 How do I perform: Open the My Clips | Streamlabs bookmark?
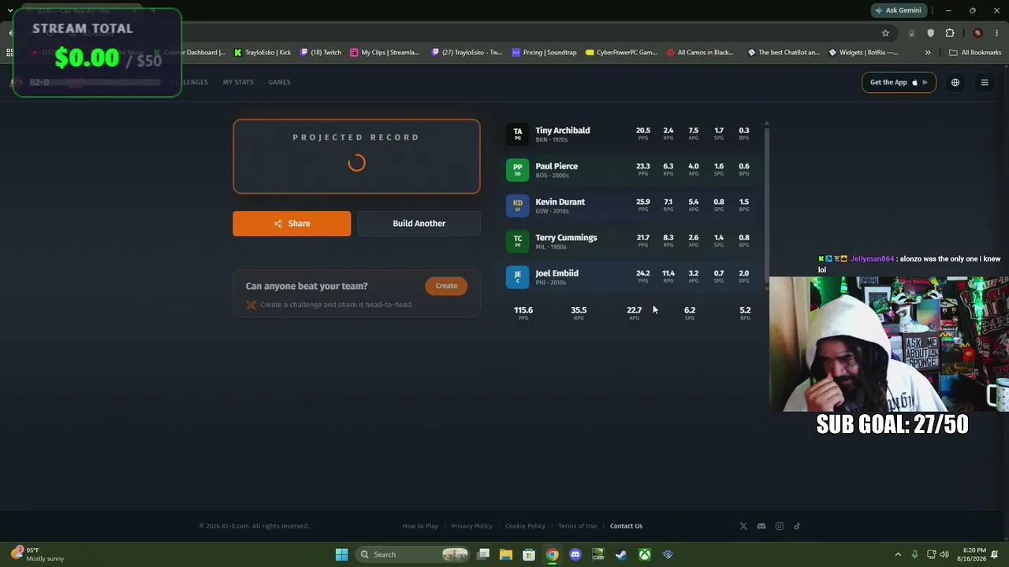pyautogui.click(x=385, y=53)
